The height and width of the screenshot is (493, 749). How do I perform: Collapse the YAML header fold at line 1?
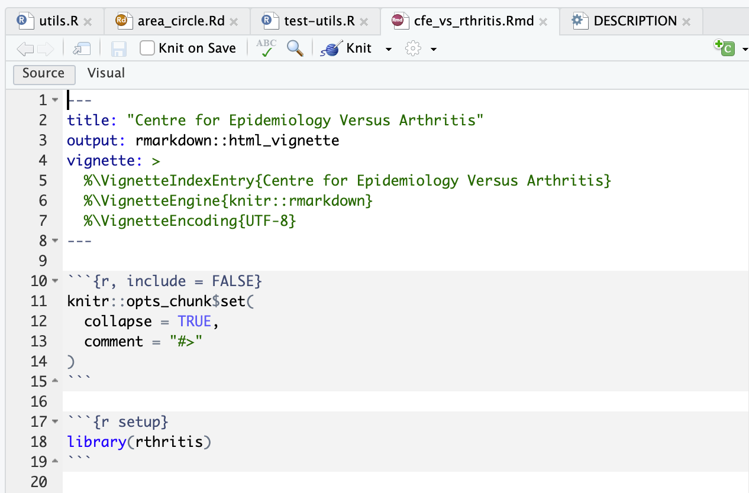click(55, 100)
